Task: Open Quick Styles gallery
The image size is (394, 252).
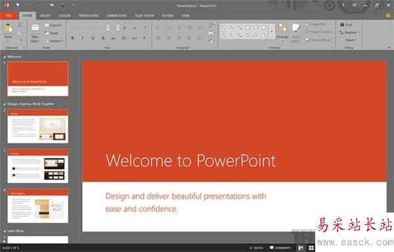Action: (x=295, y=33)
